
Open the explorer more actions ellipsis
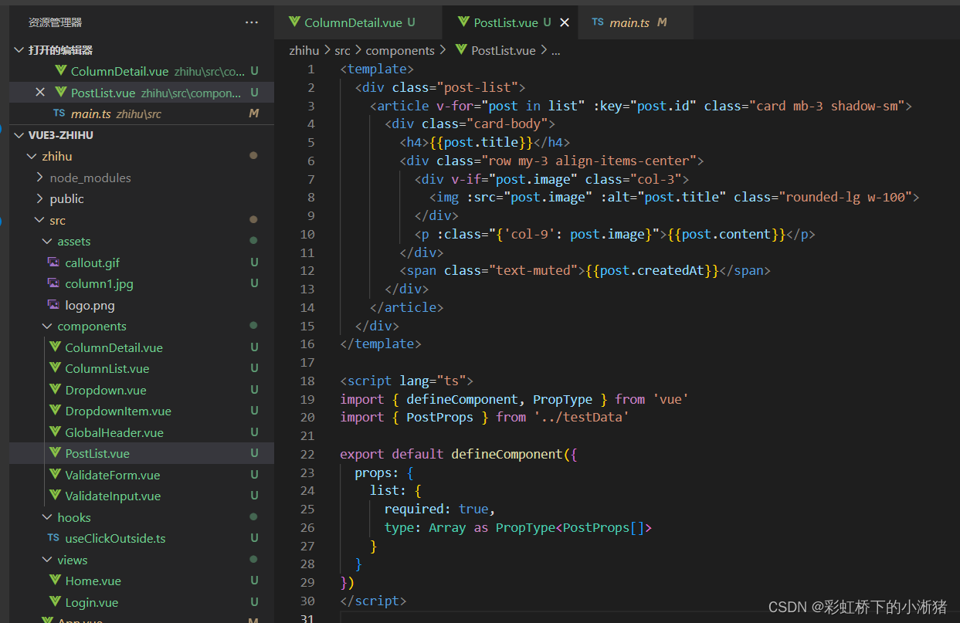252,22
